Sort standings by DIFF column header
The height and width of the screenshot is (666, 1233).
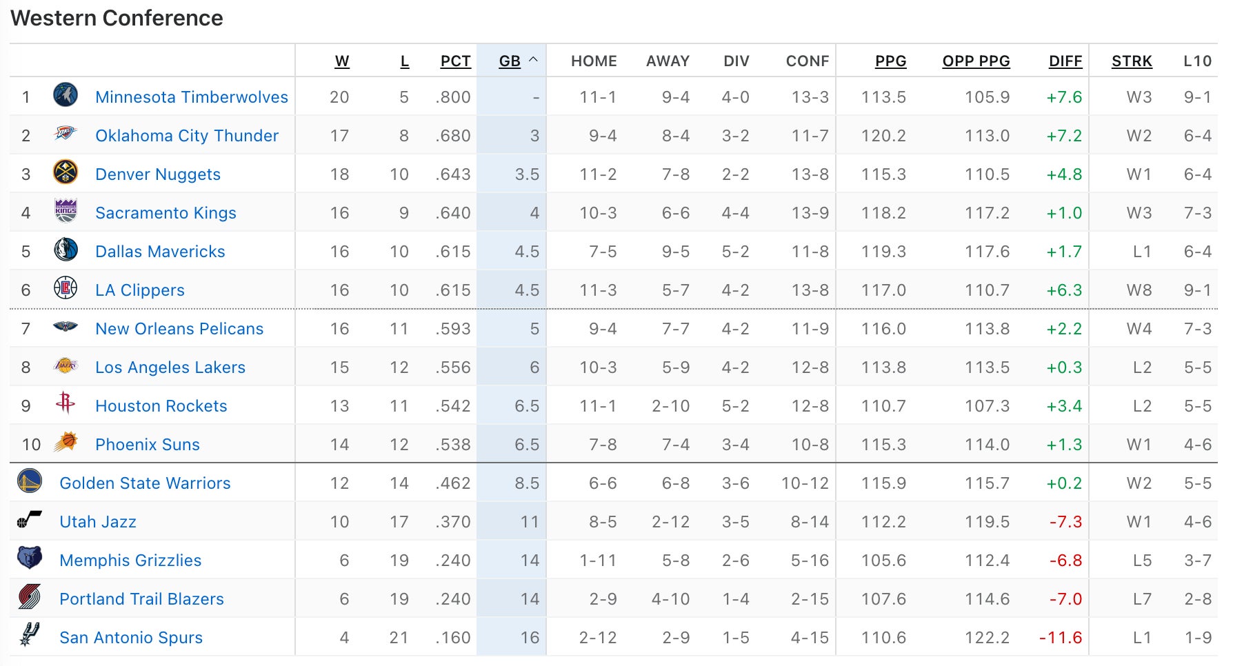[x=1065, y=61]
